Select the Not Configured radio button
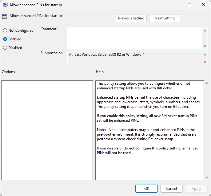This screenshot has height=196, width=211. 5,31
